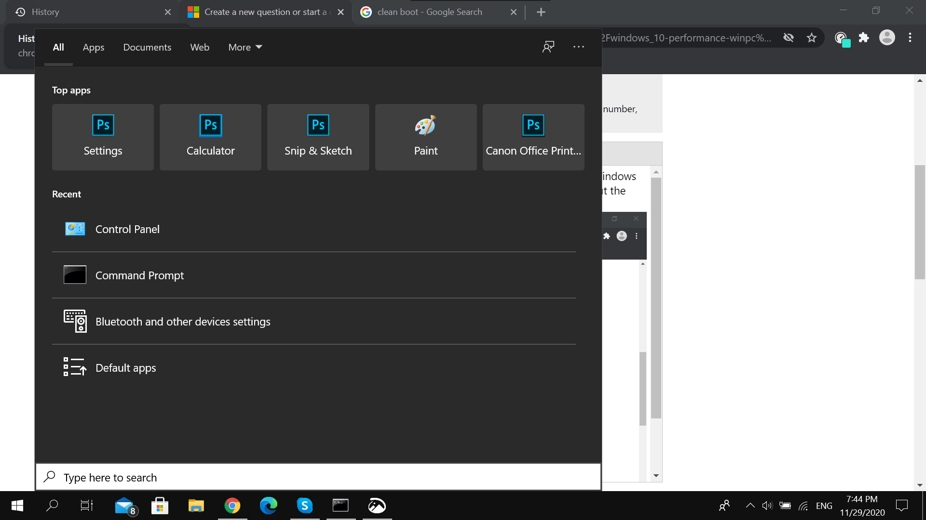
Task: Change ENG input language
Action: (x=824, y=506)
